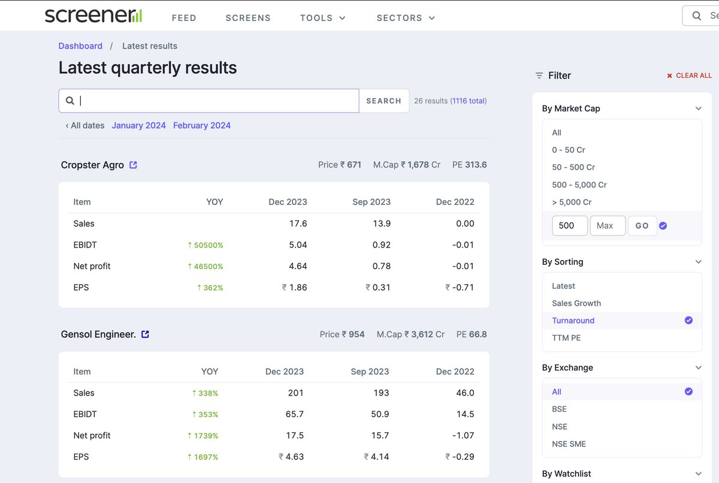Click the red X beside Clear All
Image resolution: width=719 pixels, height=483 pixels.
670,76
